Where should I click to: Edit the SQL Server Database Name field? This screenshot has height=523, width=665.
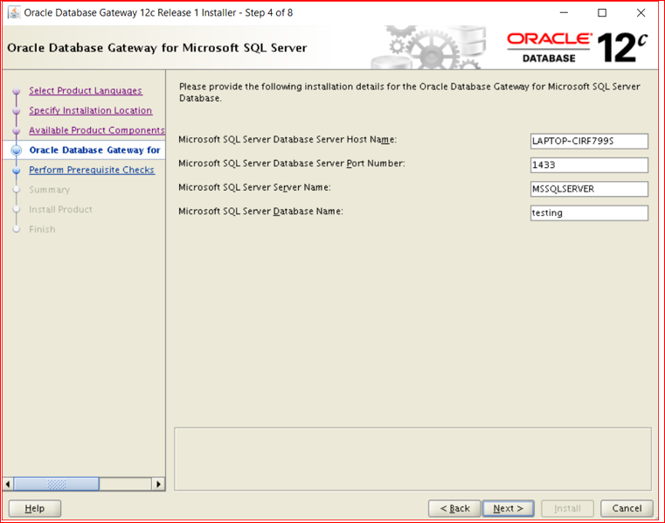(x=589, y=213)
